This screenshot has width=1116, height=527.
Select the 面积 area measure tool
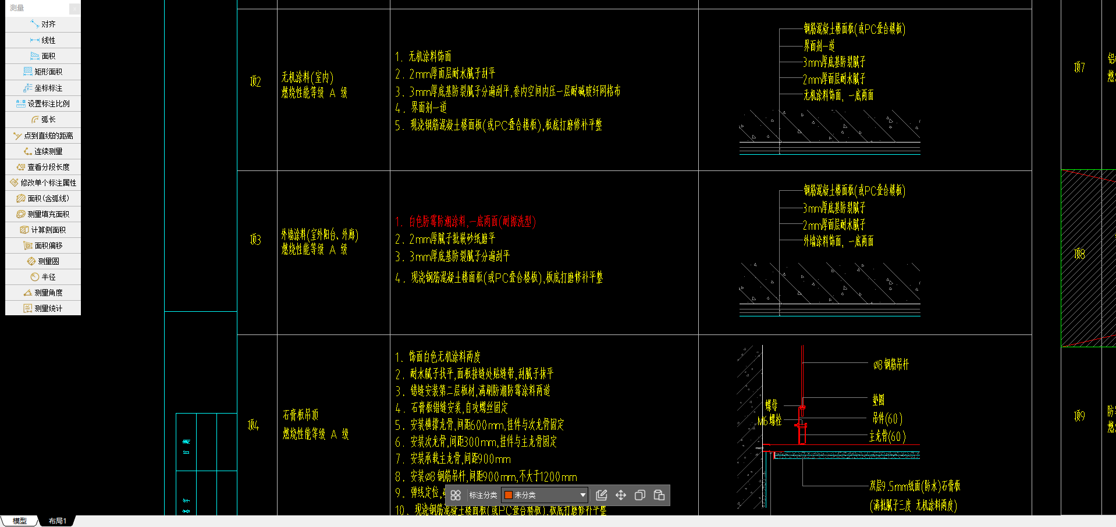43,56
